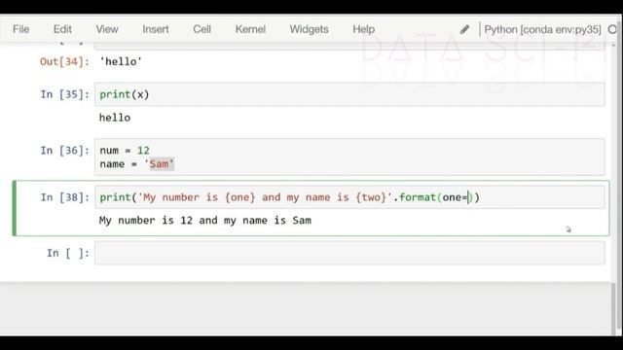Viewport: 623px width, 350px height.
Task: Click the In [38] prompt label
Action: [x=65, y=197]
